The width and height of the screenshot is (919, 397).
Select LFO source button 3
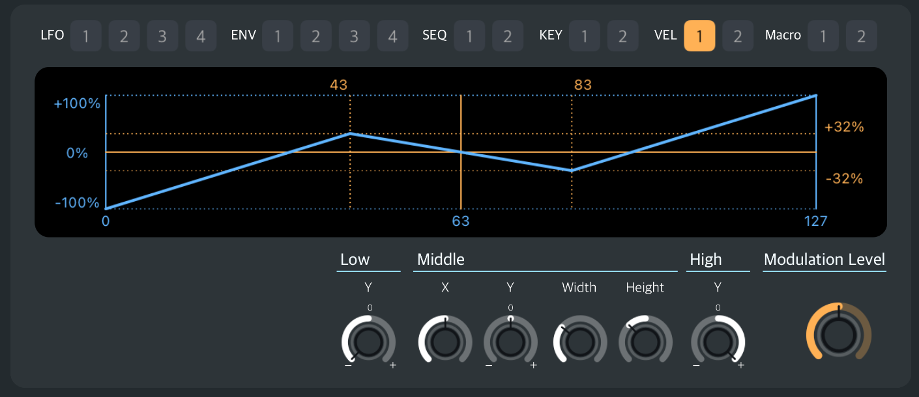tap(162, 36)
